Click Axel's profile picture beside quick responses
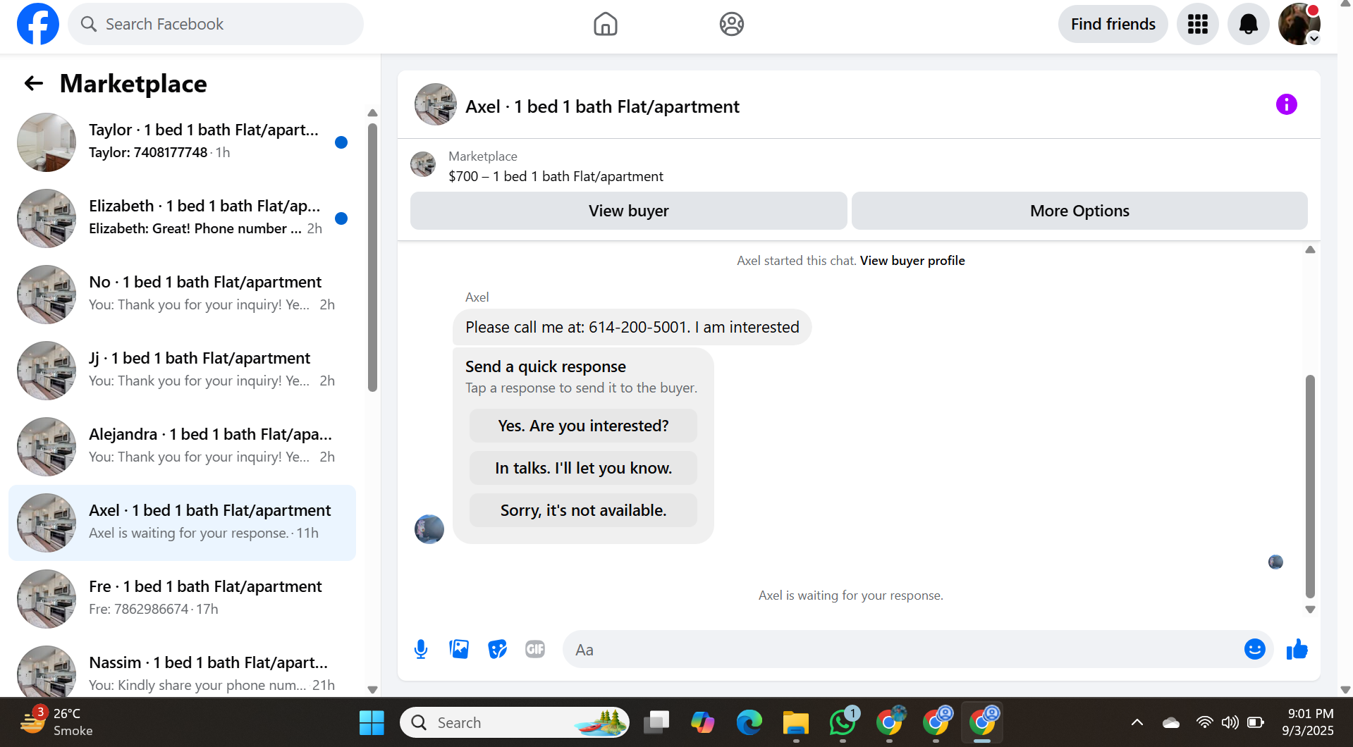 [x=429, y=529]
